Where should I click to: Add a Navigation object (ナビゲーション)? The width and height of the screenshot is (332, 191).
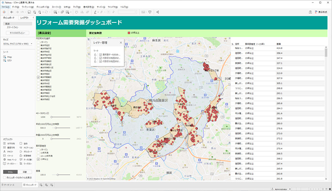pos(27,147)
